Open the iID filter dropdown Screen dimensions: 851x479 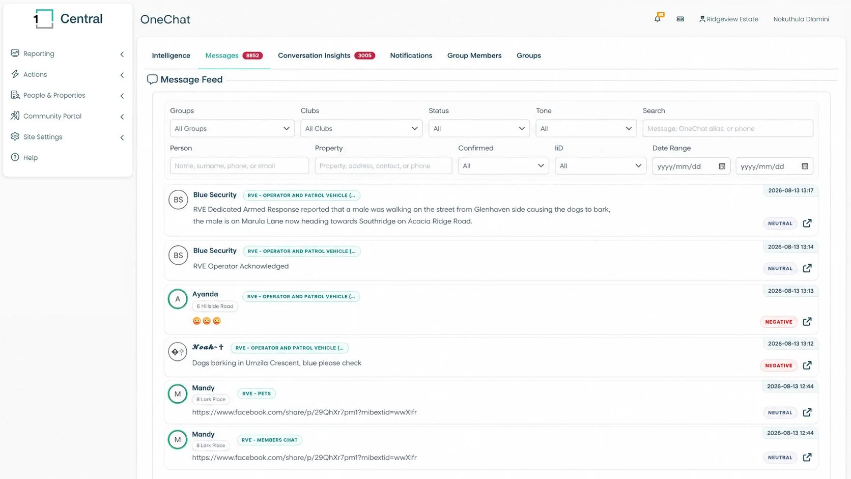pos(601,166)
